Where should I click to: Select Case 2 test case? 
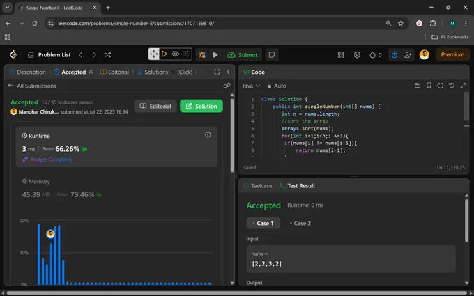(x=300, y=223)
